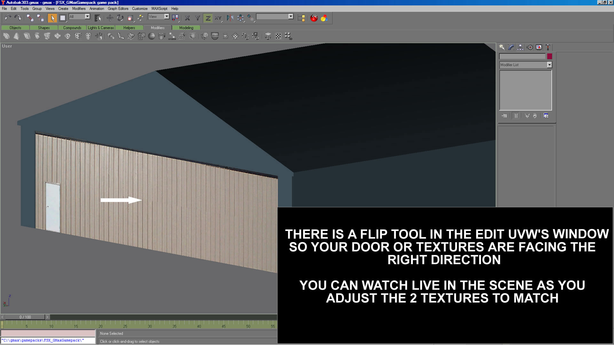Toggle the Z axis constraint

208,18
